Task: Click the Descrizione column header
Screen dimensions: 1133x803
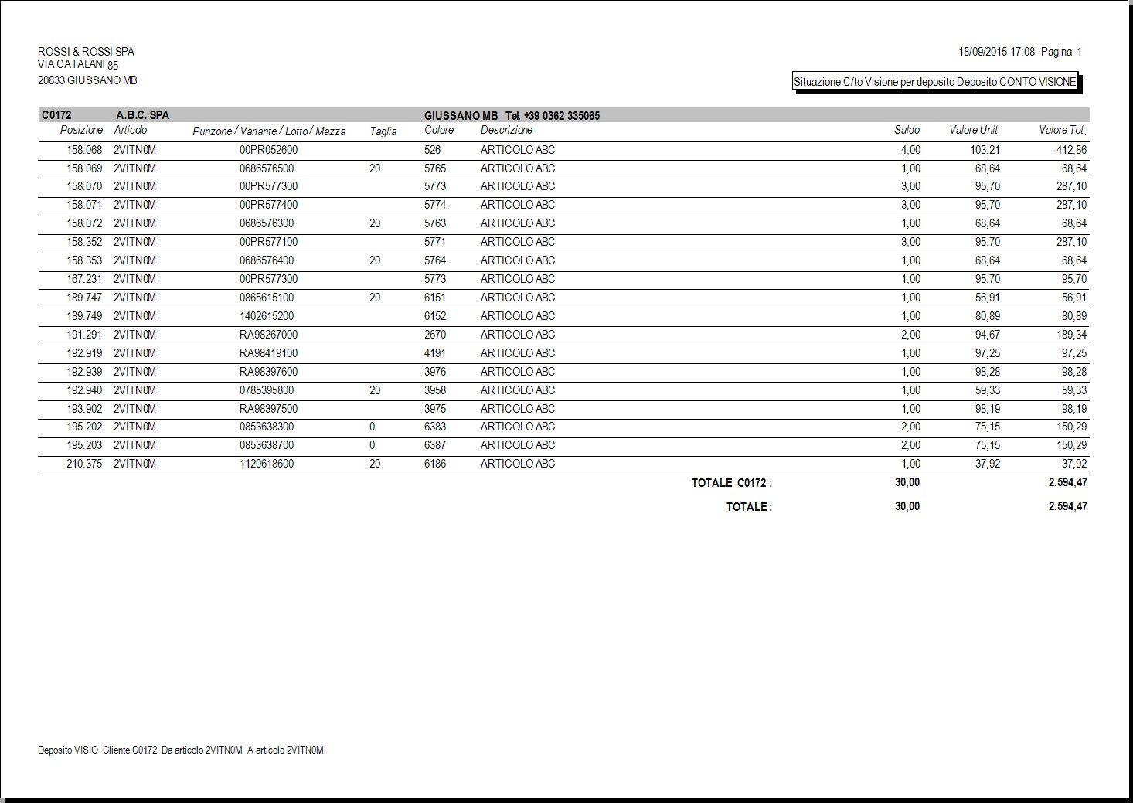Action: 506,130
